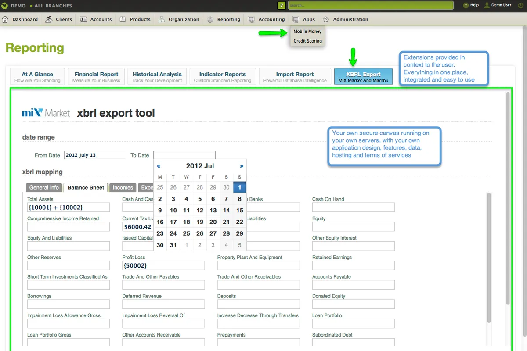Select July 9 in the calendar
527x351 pixels.
pos(160,211)
